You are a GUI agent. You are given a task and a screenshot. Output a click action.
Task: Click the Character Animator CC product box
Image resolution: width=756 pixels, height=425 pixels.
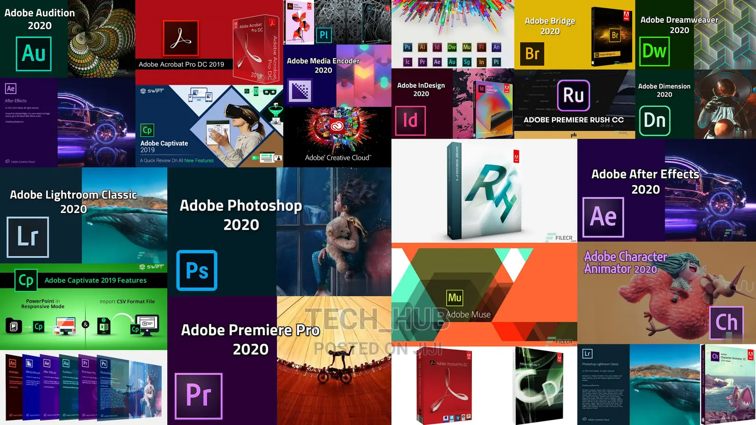point(728,385)
